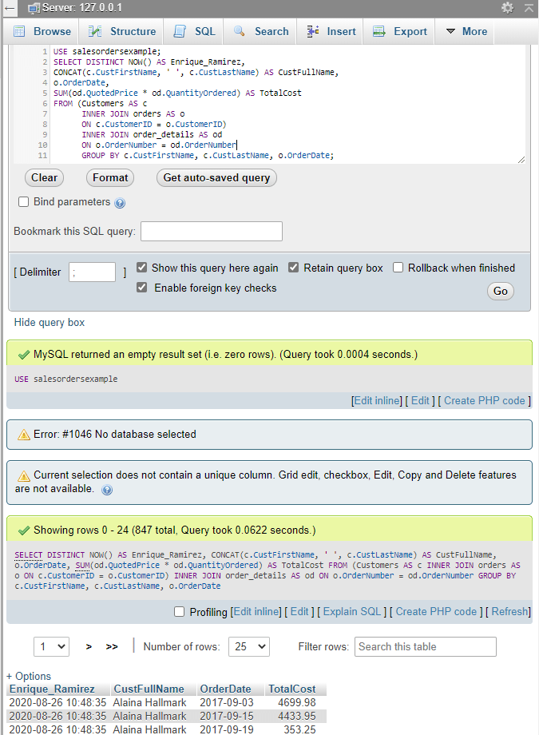Click the Go button to run query
539x735 pixels.
pos(501,291)
